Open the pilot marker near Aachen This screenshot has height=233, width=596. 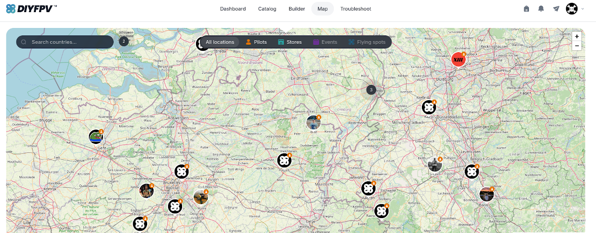pyautogui.click(x=368, y=189)
